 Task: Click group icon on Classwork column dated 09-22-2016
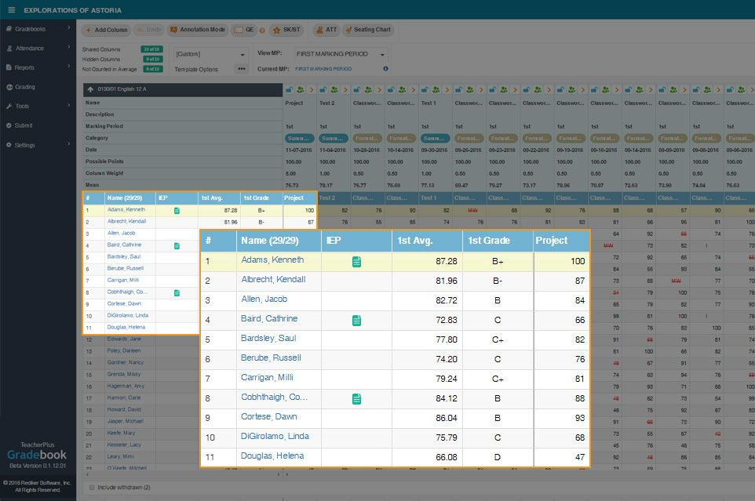(538, 90)
